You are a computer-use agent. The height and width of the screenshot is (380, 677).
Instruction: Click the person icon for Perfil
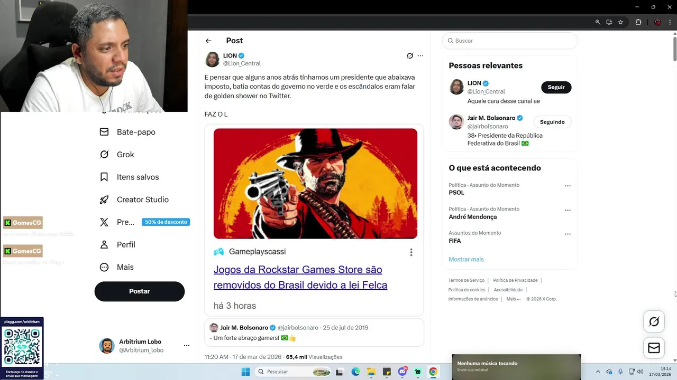click(x=104, y=244)
